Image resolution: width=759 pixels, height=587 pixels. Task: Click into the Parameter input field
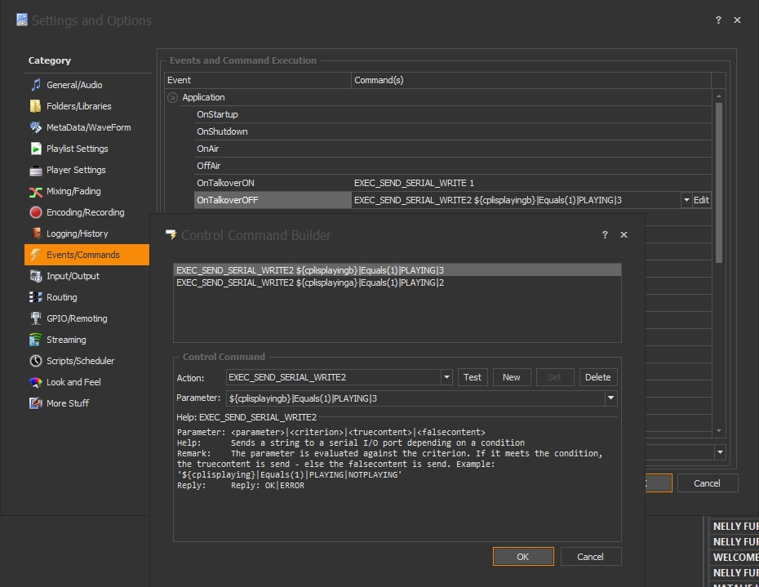(x=415, y=398)
